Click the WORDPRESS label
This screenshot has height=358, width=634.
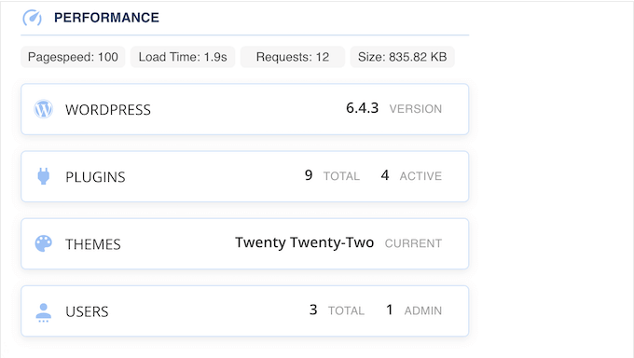tap(108, 110)
